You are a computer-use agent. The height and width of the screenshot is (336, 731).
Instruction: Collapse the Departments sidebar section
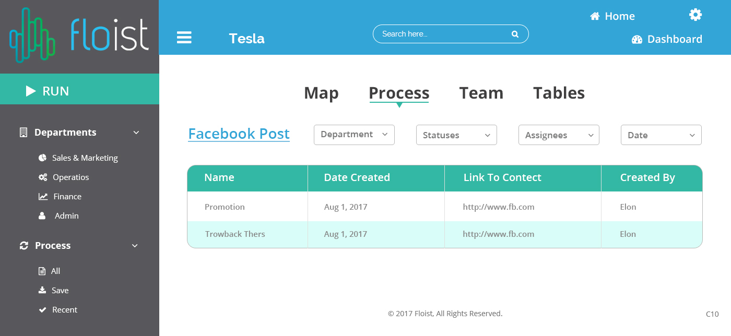pos(136,133)
